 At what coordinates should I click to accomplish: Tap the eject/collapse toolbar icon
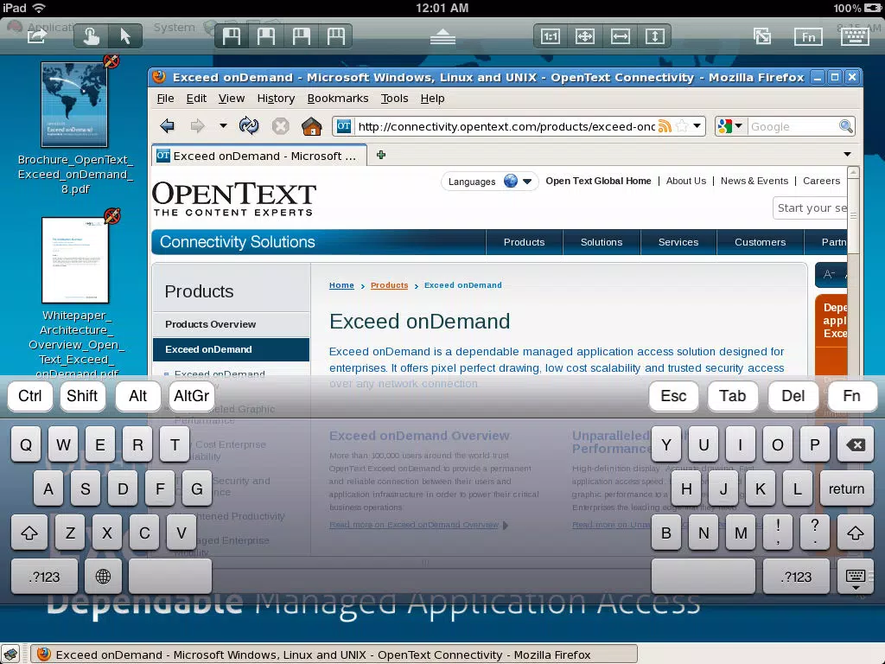pyautogui.click(x=442, y=36)
